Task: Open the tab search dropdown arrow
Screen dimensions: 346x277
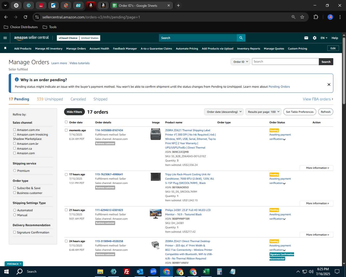Action: tap(5, 5)
